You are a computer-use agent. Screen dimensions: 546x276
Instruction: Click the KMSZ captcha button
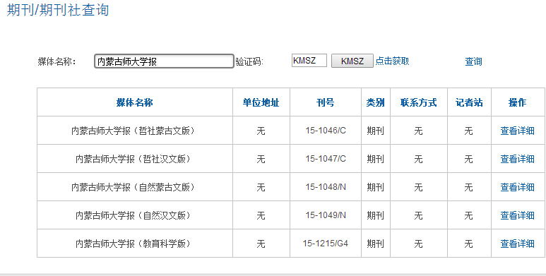tap(352, 61)
